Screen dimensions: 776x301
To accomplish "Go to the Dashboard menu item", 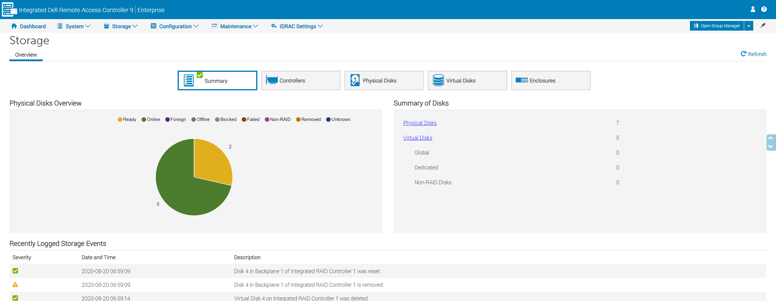I will [x=33, y=26].
